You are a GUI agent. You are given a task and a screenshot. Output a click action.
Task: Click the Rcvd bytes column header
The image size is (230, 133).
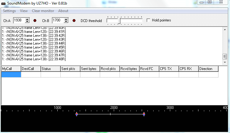pos(130,69)
